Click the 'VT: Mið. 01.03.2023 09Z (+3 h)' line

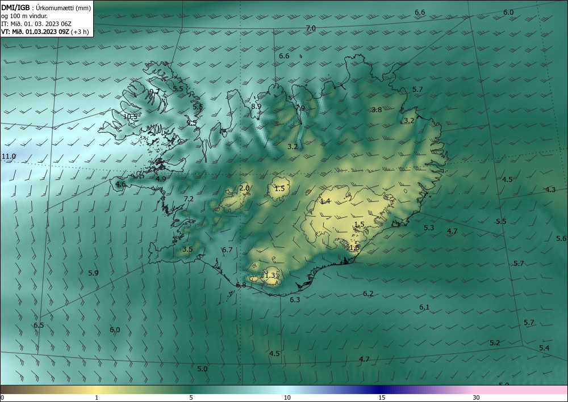(45, 32)
